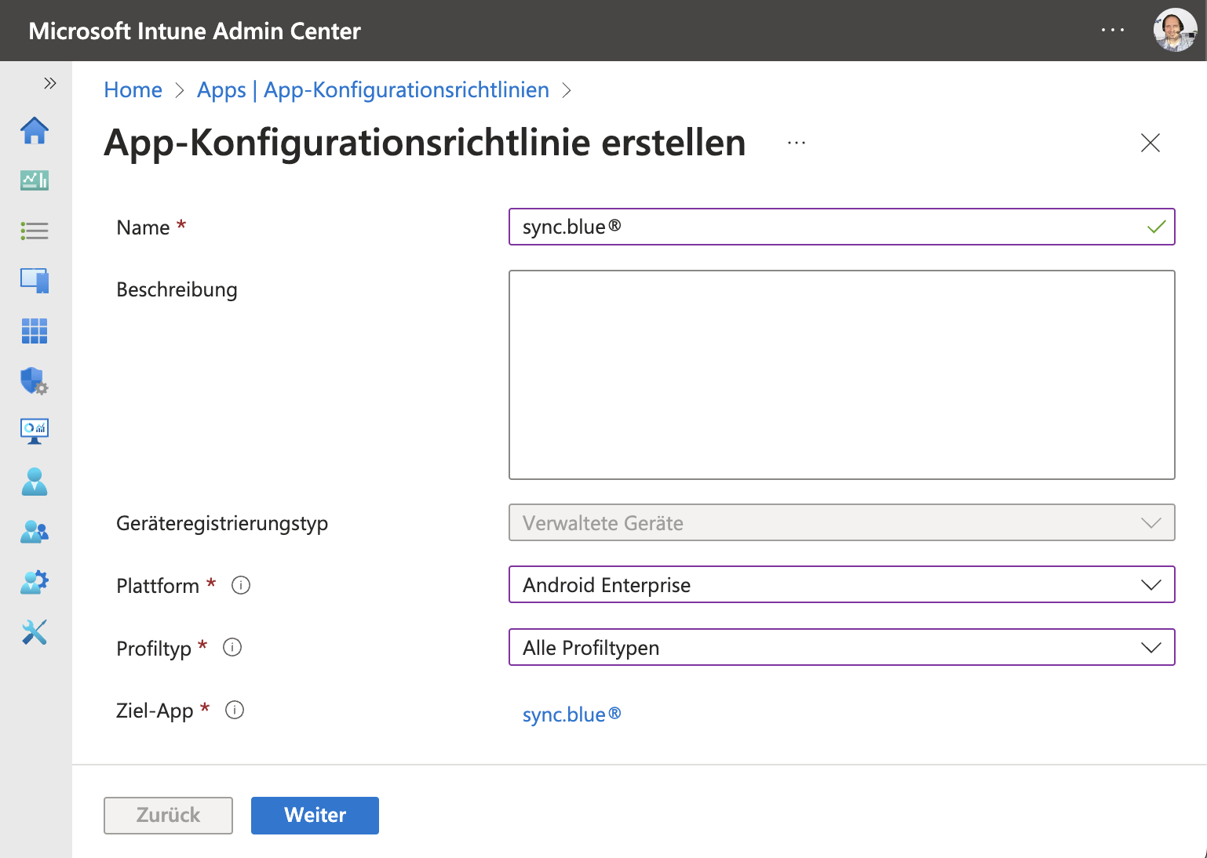Expand the left navigation sidebar
1207x858 pixels.
50,83
